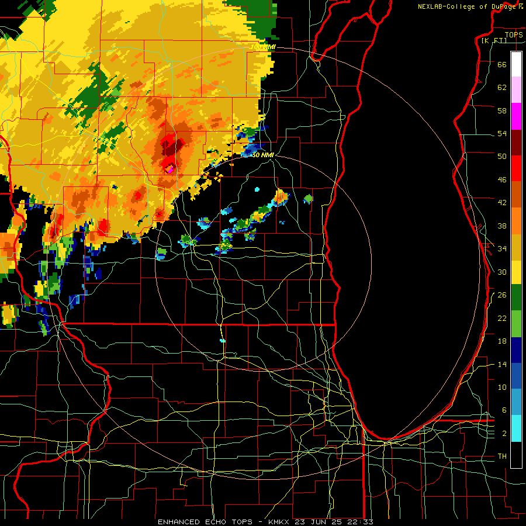Click the legend value 54
This screenshot has width=526, height=526.
click(502, 133)
